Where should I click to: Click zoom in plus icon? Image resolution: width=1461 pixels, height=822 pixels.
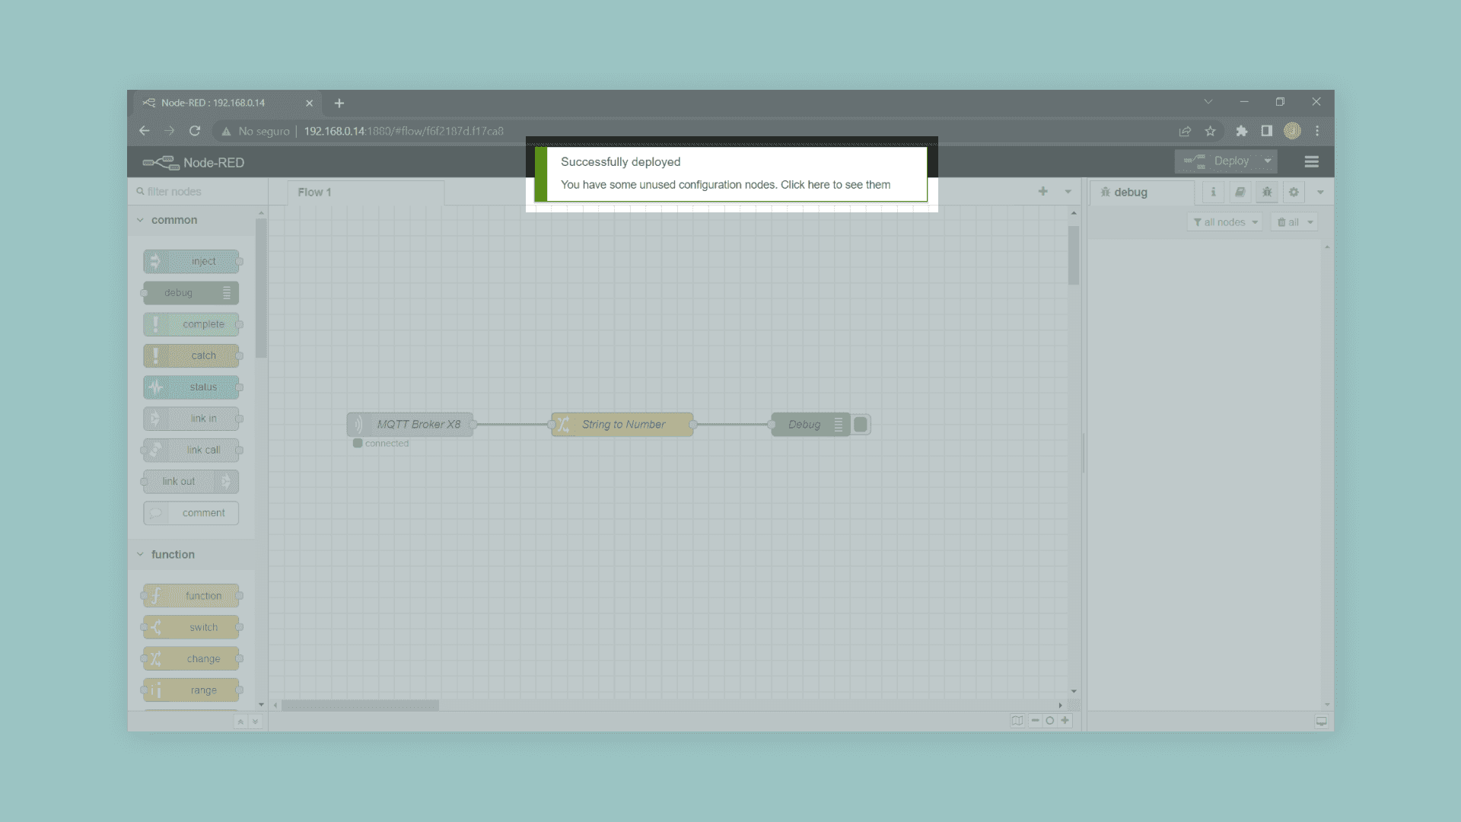[1065, 721]
